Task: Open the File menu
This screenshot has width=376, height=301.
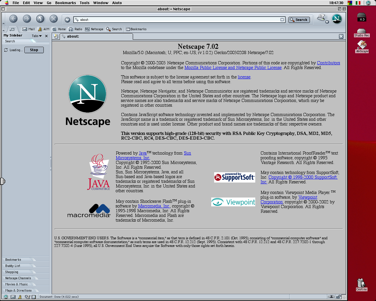Action: pyautogui.click(x=16, y=3)
